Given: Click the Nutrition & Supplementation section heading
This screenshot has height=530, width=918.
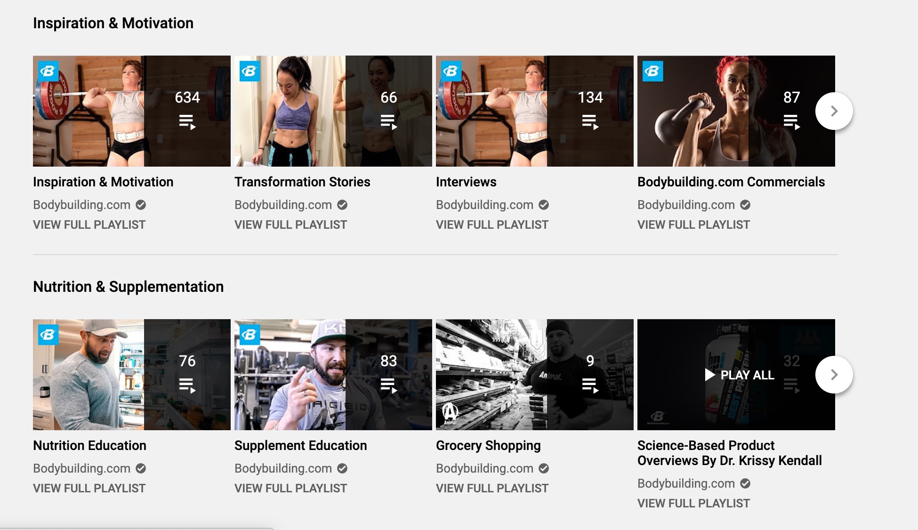Looking at the screenshot, I should pyautogui.click(x=128, y=287).
